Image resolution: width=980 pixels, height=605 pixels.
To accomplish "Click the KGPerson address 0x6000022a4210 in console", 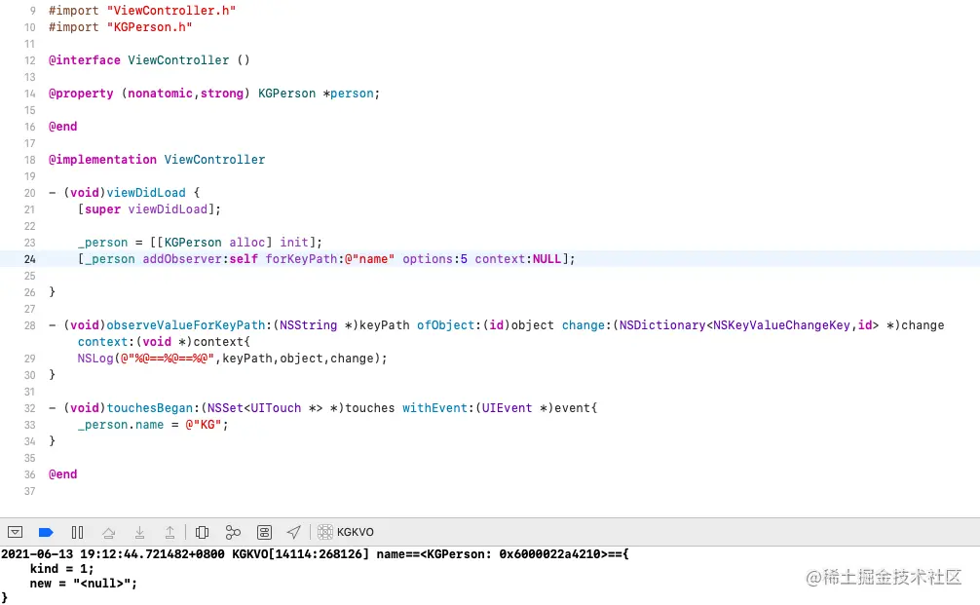I will (x=550, y=553).
